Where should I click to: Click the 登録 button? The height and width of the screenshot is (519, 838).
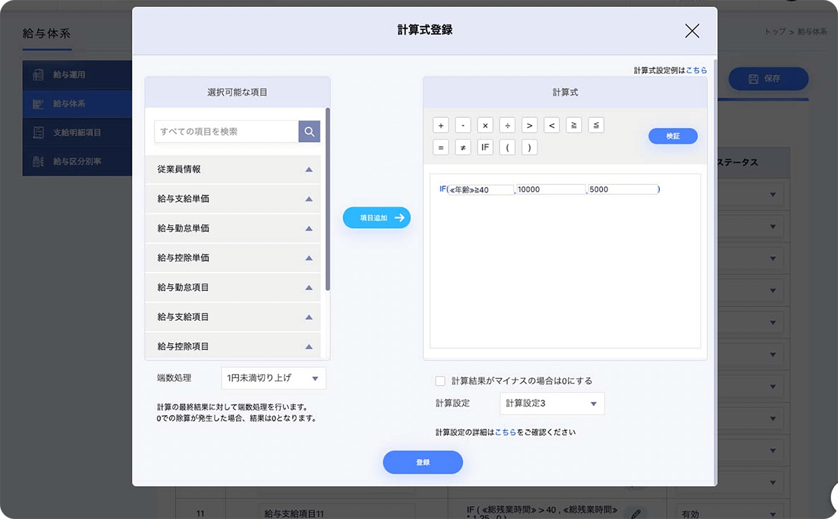tap(422, 462)
